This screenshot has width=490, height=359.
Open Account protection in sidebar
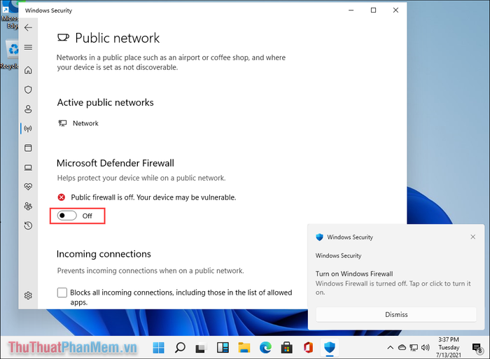coord(28,109)
